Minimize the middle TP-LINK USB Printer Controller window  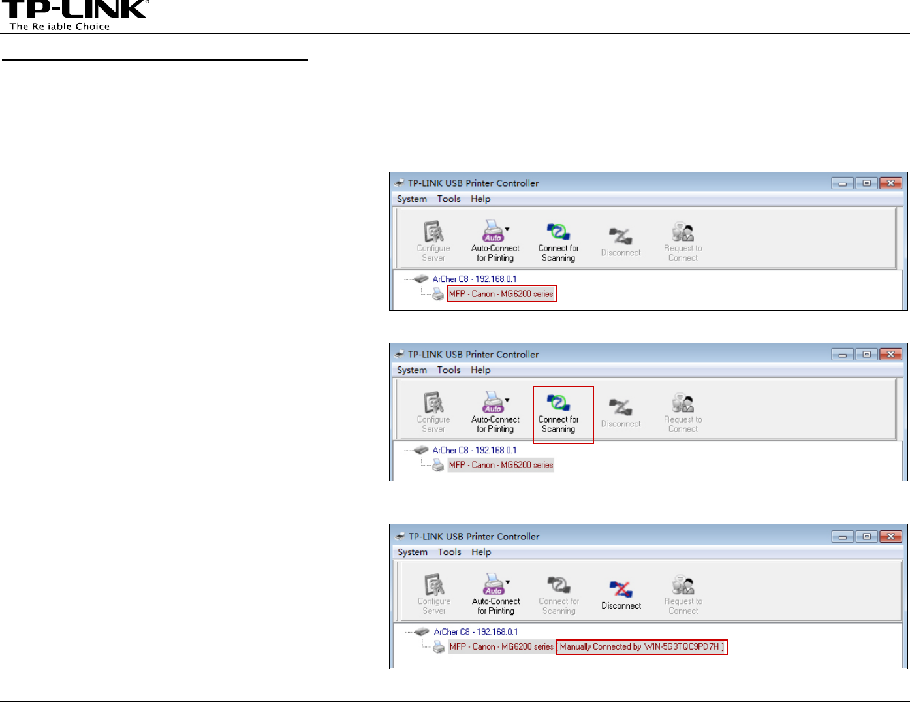click(x=842, y=355)
